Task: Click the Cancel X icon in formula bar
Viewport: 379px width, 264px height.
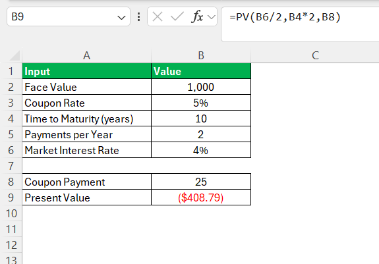Action: point(158,17)
